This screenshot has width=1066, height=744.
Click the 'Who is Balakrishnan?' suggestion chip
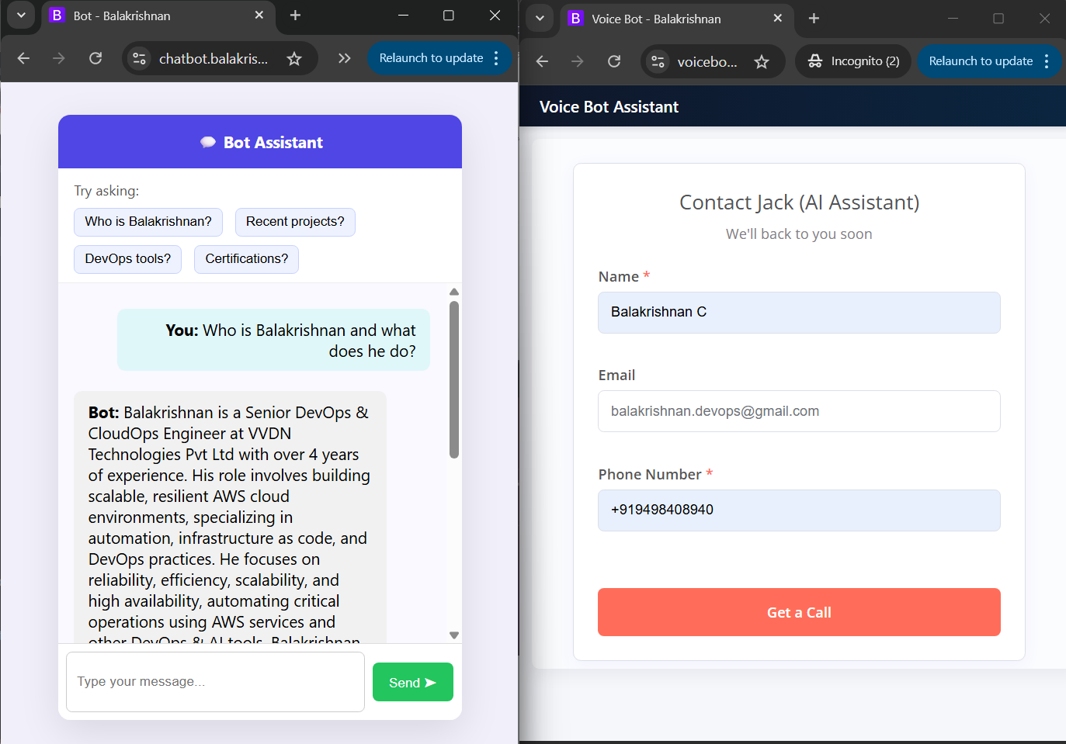tap(148, 222)
